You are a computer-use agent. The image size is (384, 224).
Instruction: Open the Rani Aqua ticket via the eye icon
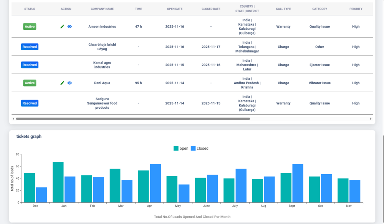coord(69,83)
